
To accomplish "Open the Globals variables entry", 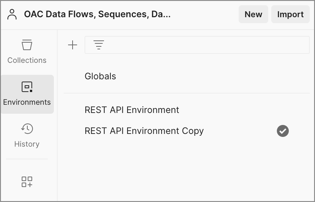I will pos(100,76).
